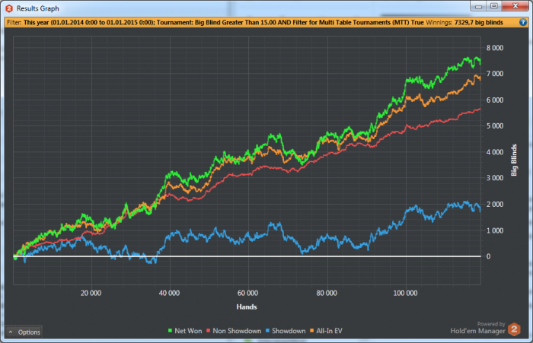Click the 8 000 big blinds axis label

[x=495, y=48]
